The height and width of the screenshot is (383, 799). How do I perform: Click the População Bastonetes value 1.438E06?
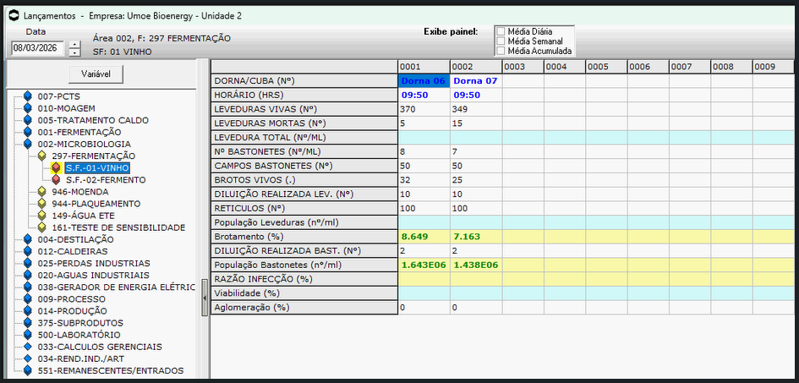[476, 265]
